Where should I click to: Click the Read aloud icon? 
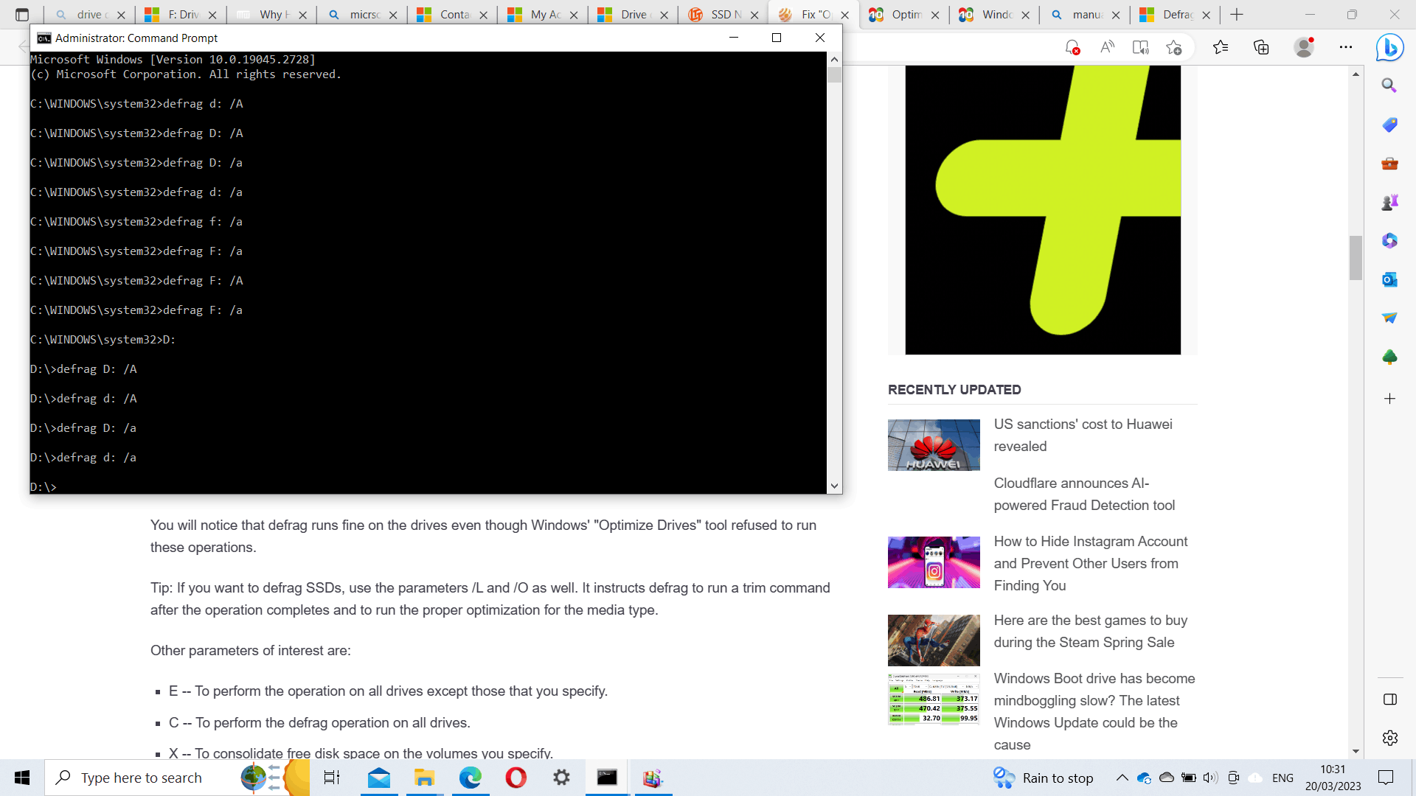click(1107, 48)
